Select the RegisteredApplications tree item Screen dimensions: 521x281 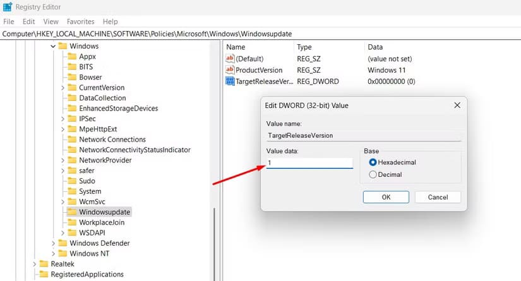87,274
